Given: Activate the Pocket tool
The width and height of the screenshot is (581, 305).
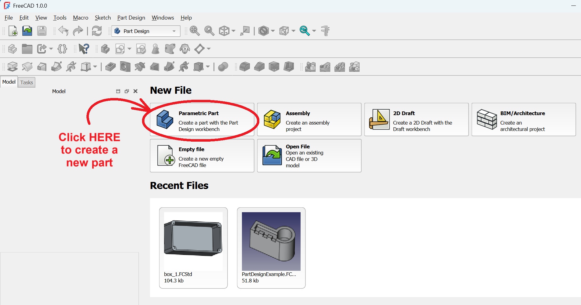Looking at the screenshot, I should (110, 67).
